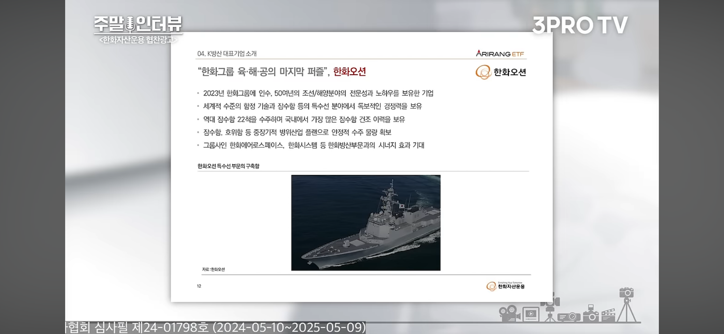Click the bullet starting '세계적 수준의 함정 기술'
The height and width of the screenshot is (334, 724).
(312, 106)
